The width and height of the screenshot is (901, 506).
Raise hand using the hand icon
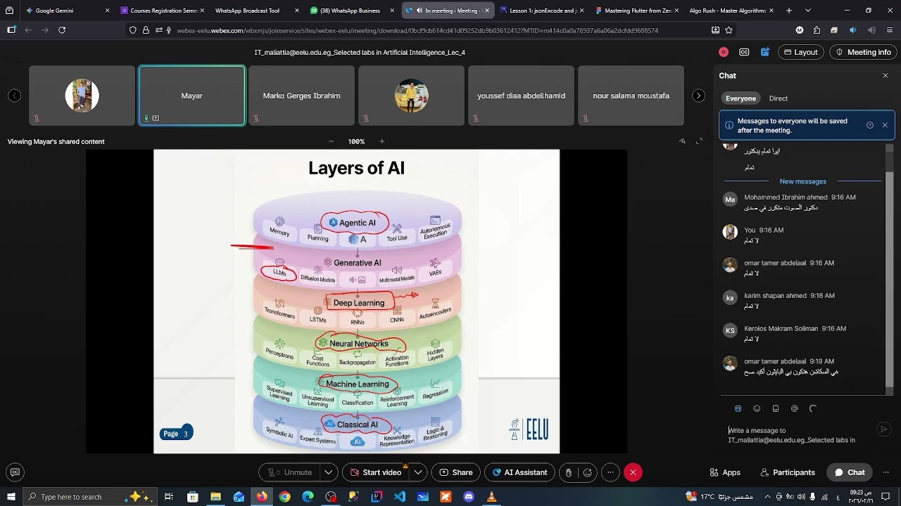point(569,472)
